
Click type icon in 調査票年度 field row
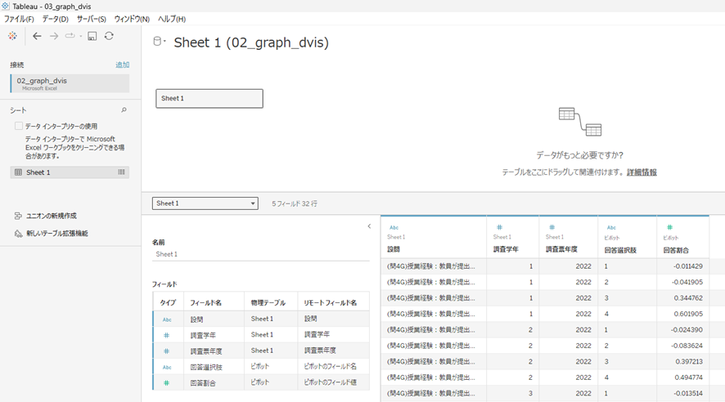pos(166,351)
